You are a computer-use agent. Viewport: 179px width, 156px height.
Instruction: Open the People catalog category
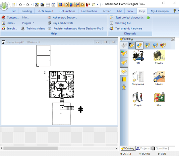138,99
